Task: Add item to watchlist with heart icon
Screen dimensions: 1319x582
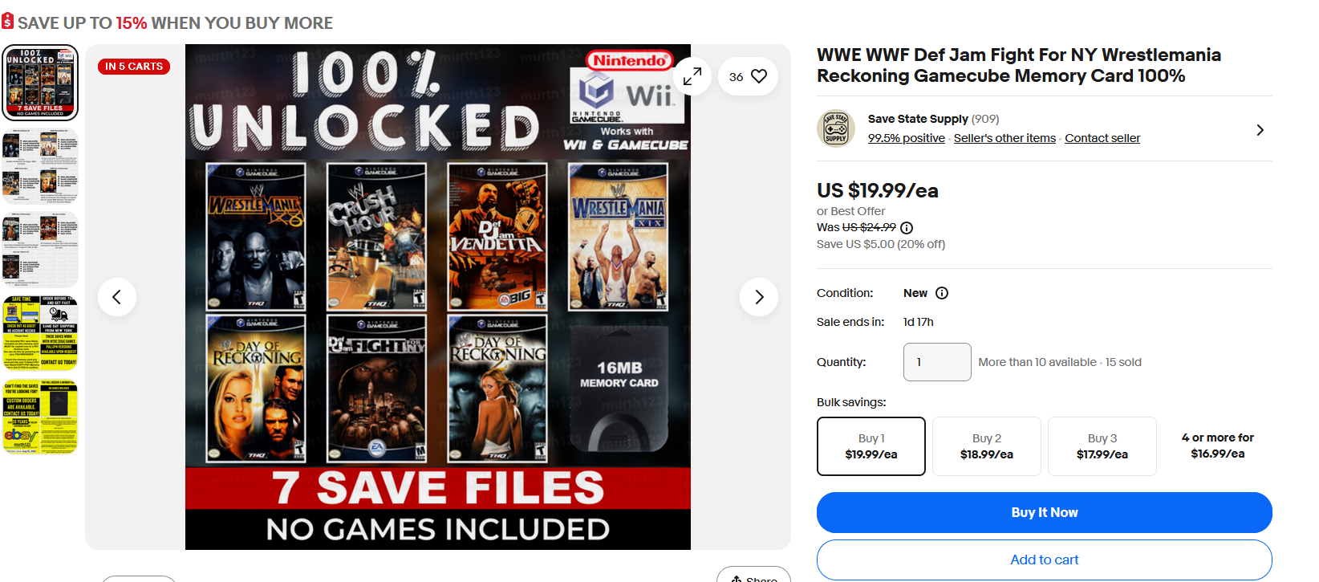Action: tap(748, 76)
